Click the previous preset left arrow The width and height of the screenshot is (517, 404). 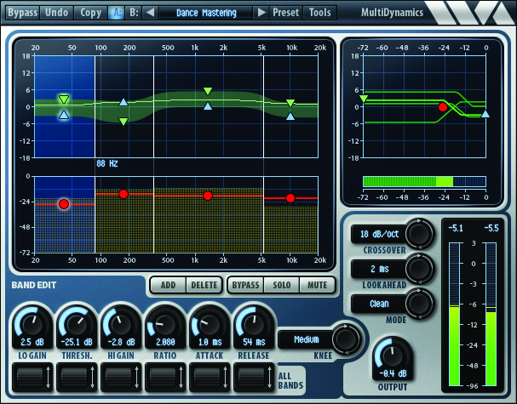coord(151,13)
